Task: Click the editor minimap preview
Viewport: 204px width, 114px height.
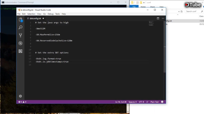Action: pos(151,23)
